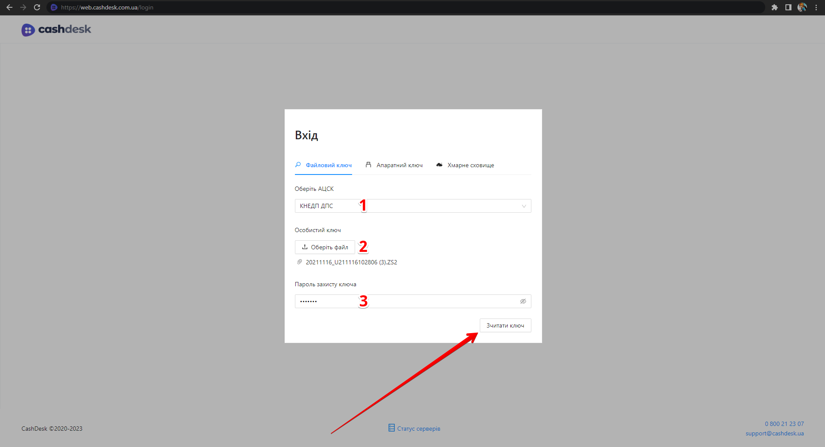Reload the page with the refresh icon

pyautogui.click(x=37, y=7)
